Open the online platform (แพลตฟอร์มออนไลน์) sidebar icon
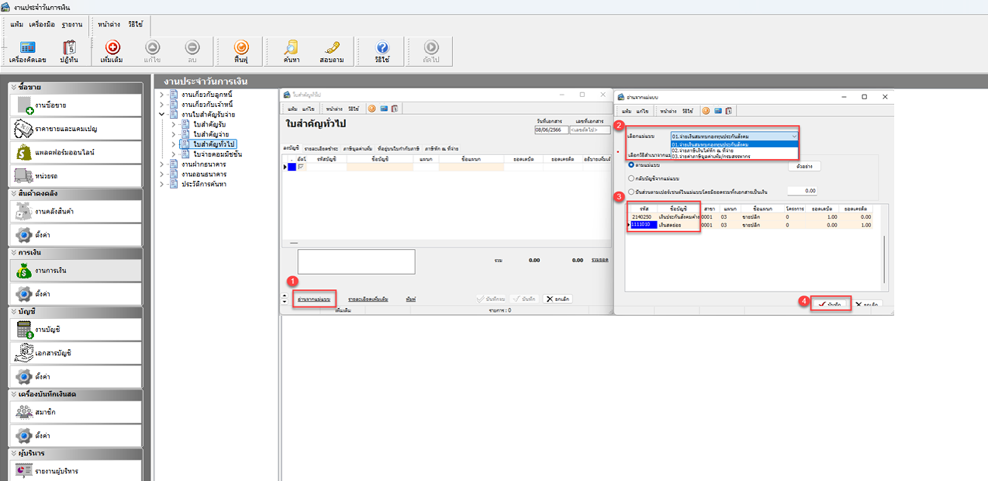The width and height of the screenshot is (988, 481). (23, 152)
